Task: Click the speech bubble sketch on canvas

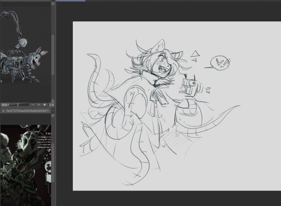Action: 220,63
